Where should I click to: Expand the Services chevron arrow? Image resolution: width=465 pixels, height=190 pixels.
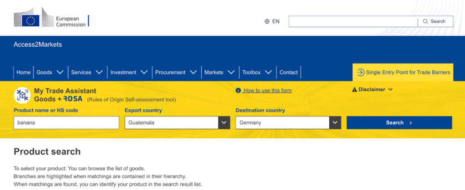99,72
